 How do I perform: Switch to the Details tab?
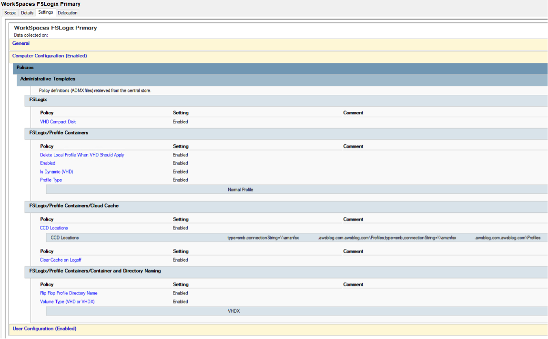(27, 13)
